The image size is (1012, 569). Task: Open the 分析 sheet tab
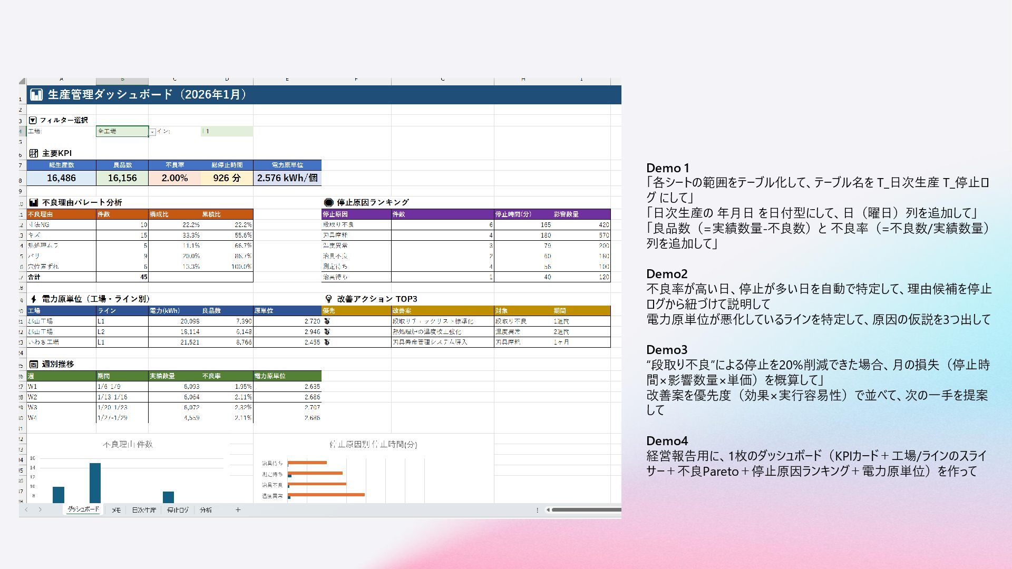click(206, 510)
